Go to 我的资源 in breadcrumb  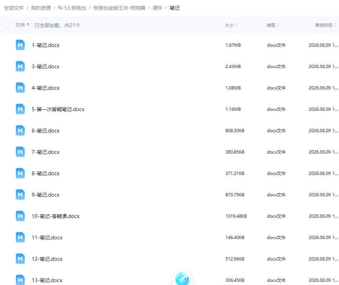tap(41, 8)
